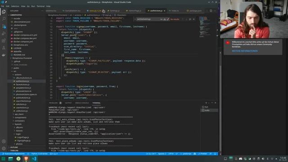288x162 pixels.
Task: Open README.md in explorer
Action: pos(19,55)
